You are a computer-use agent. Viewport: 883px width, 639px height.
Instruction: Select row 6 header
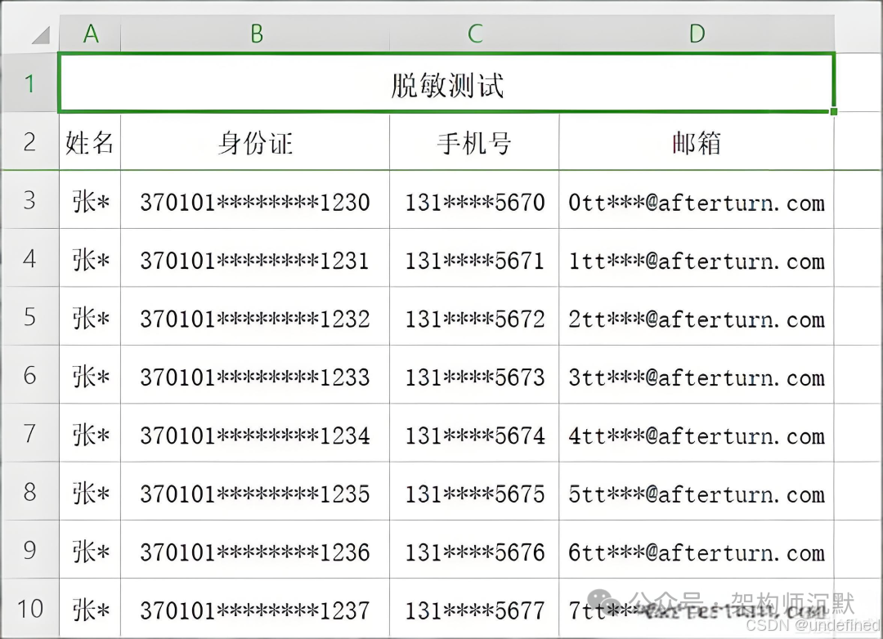(x=29, y=375)
